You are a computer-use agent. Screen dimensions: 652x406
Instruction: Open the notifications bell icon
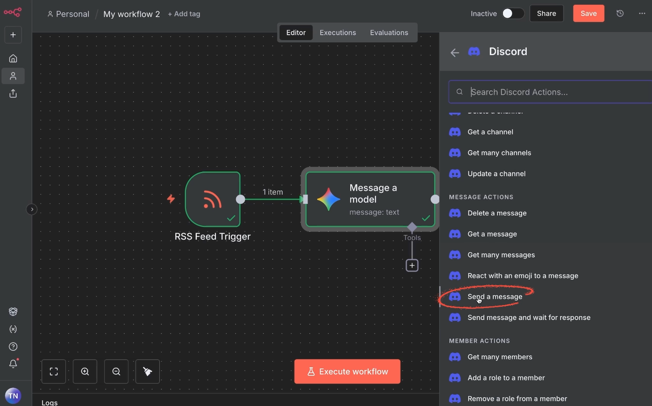click(13, 364)
